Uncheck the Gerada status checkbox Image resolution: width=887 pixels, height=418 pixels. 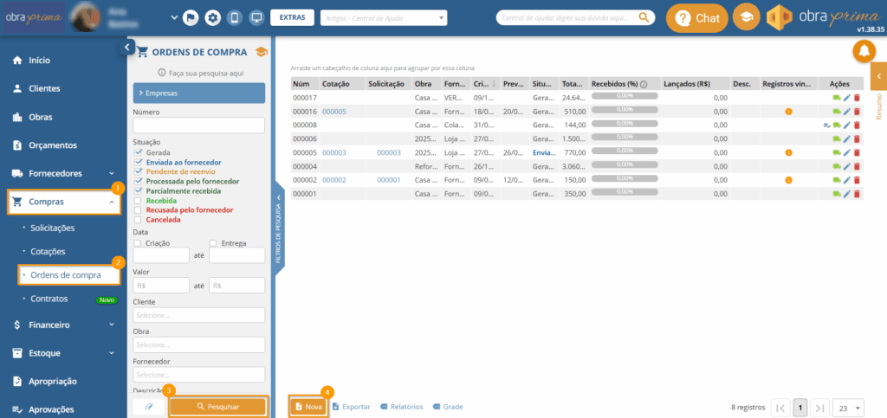[x=138, y=152]
